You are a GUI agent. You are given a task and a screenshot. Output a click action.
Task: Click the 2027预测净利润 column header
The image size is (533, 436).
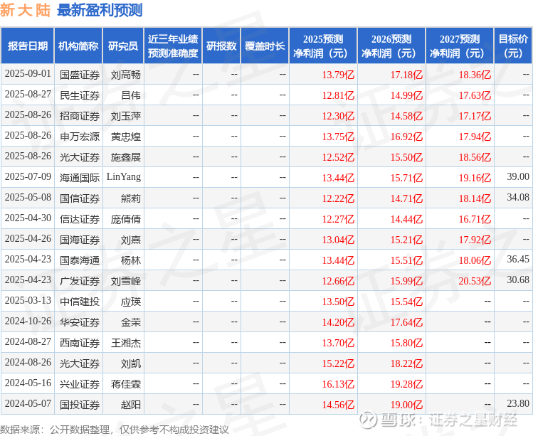point(460,46)
